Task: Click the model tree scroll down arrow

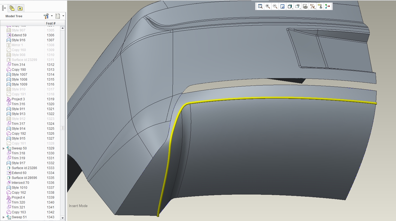Action: click(62, 218)
